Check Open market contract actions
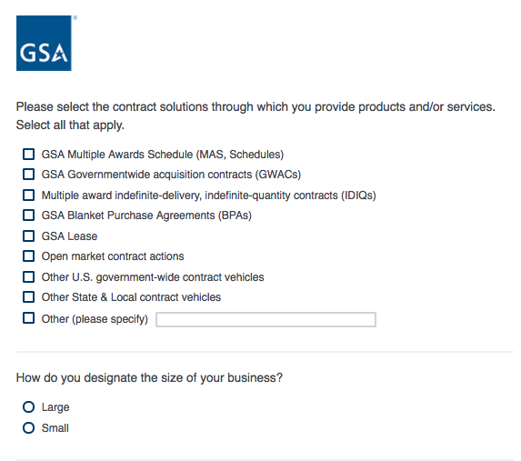Viewport: 521px width, 461px height. pos(28,256)
